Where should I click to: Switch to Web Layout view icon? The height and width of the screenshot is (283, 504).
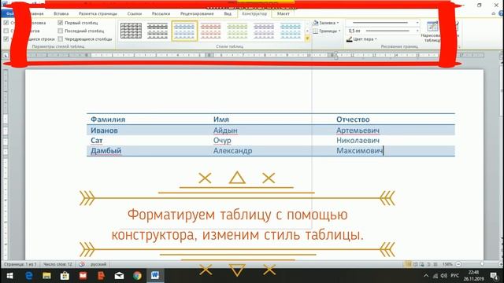422,264
